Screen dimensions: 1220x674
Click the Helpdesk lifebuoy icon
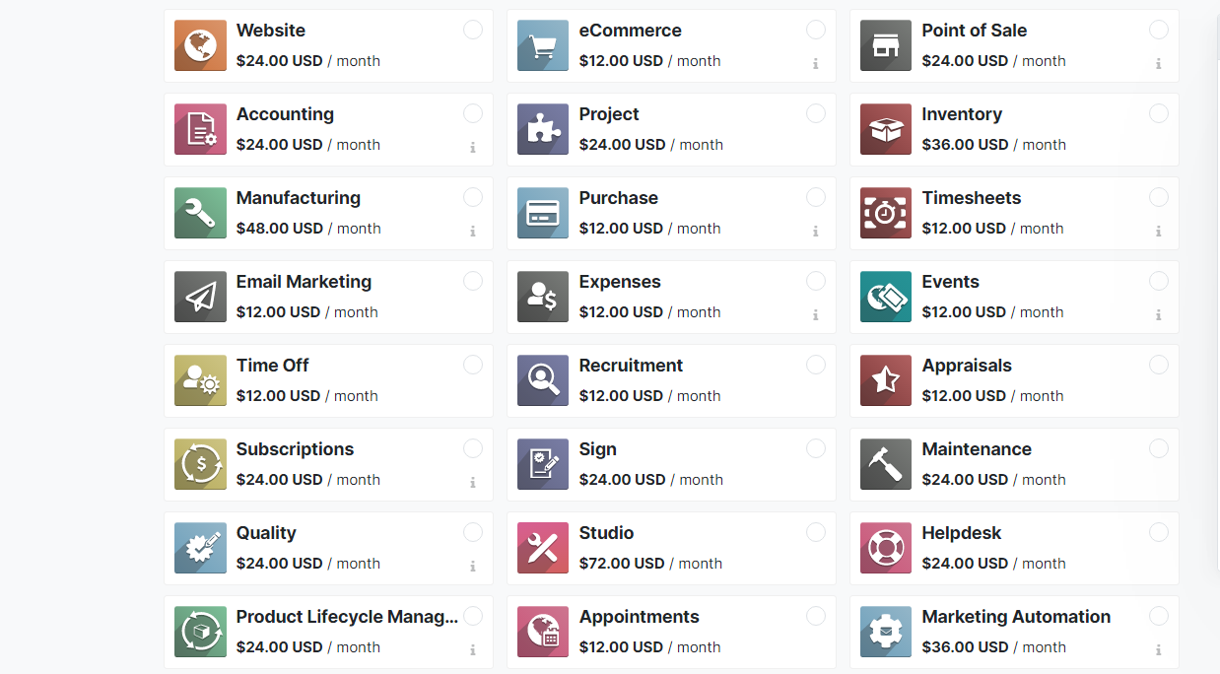click(886, 548)
